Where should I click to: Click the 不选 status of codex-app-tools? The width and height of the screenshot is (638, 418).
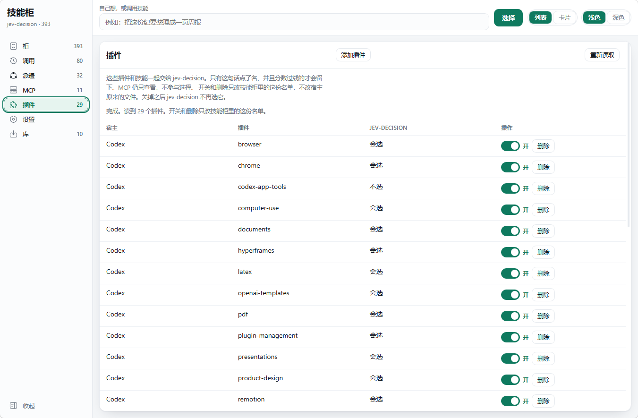click(x=376, y=187)
